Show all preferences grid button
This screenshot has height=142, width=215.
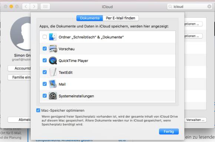point(45,6)
